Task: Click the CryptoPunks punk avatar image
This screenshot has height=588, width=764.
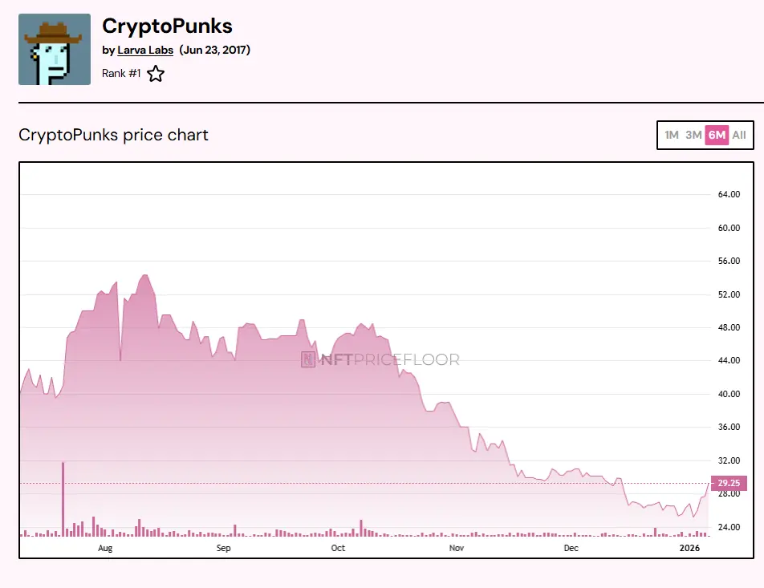Action: click(x=54, y=49)
